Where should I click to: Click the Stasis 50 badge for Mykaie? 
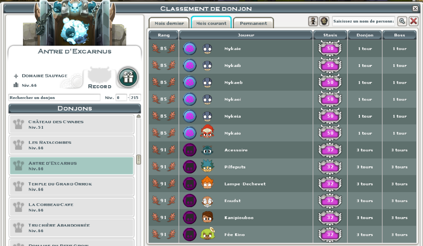tap(330, 49)
